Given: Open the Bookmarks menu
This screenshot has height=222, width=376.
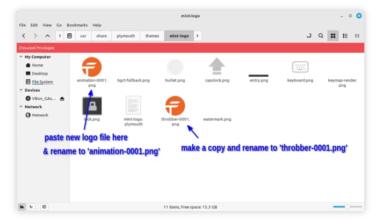Looking at the screenshot, I should 77,25.
